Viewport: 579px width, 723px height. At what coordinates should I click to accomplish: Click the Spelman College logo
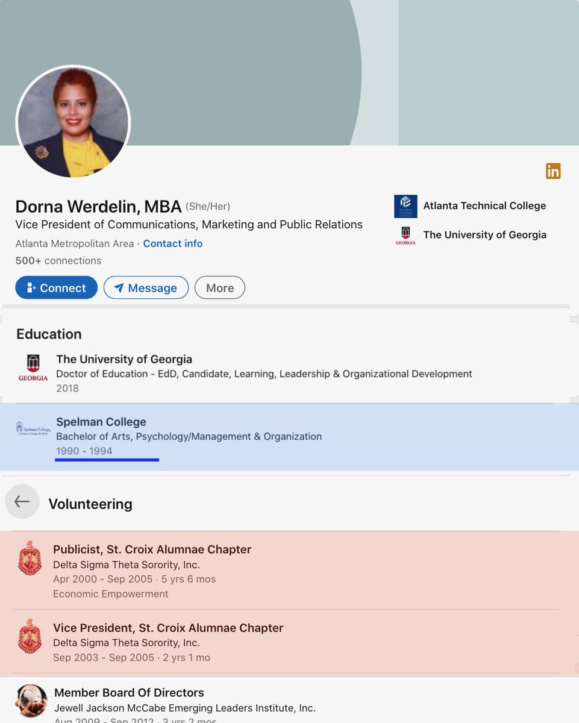[x=33, y=429]
